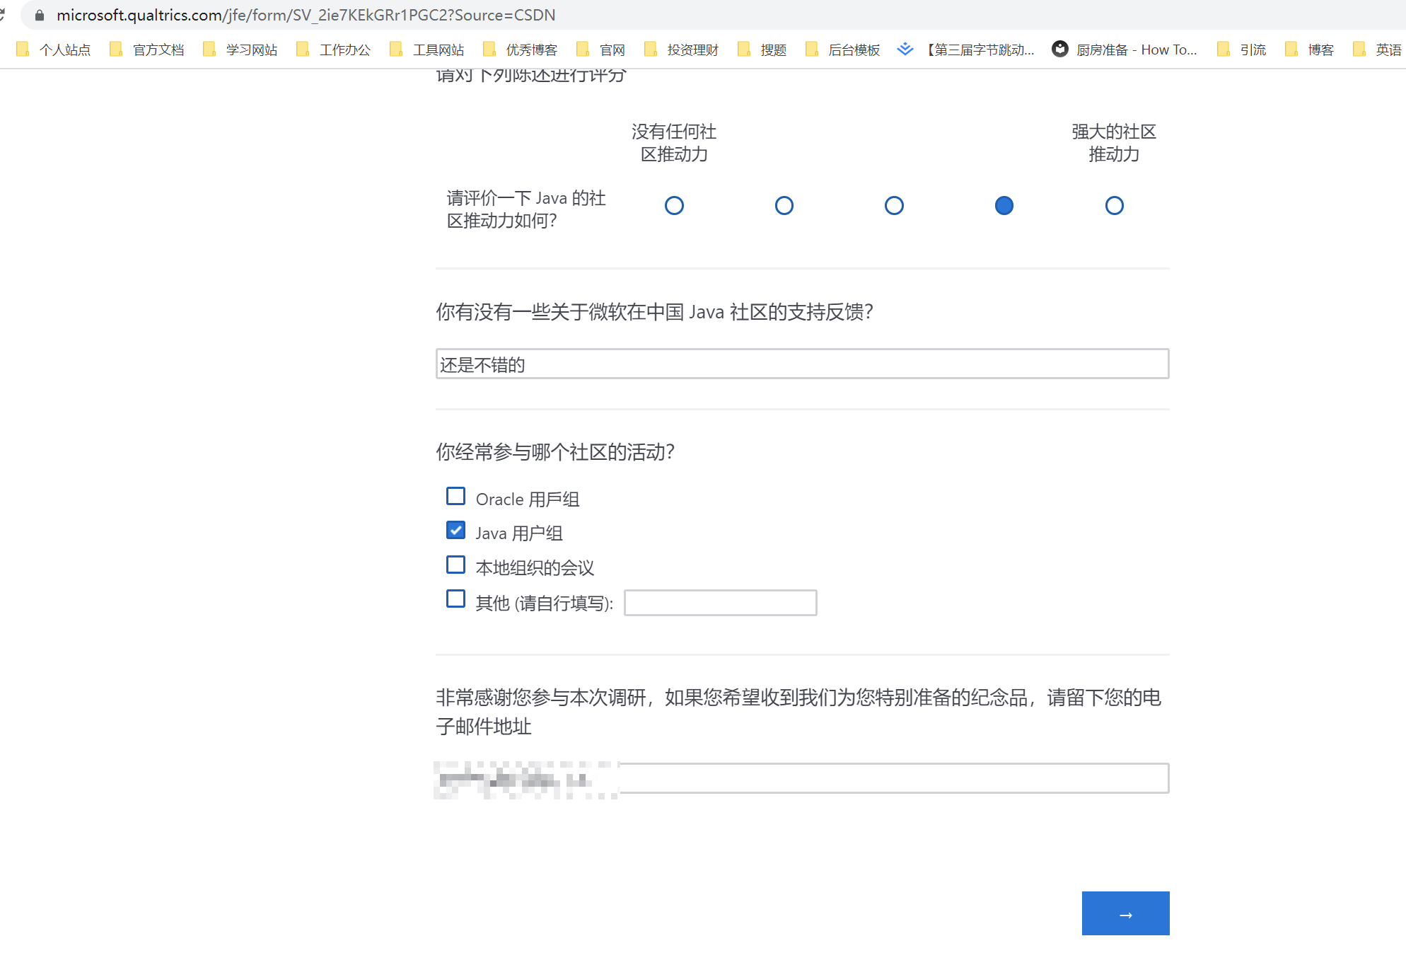The height and width of the screenshot is (965, 1406).
Task: Open the 官方文档 bookmark folder
Action: point(146,50)
